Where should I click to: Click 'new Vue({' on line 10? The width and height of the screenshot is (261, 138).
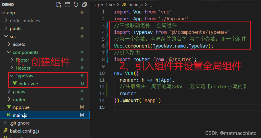click(x=126, y=73)
